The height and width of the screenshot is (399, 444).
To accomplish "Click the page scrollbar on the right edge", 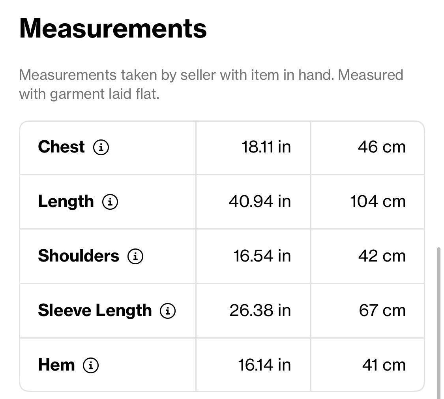I will [x=438, y=322].
